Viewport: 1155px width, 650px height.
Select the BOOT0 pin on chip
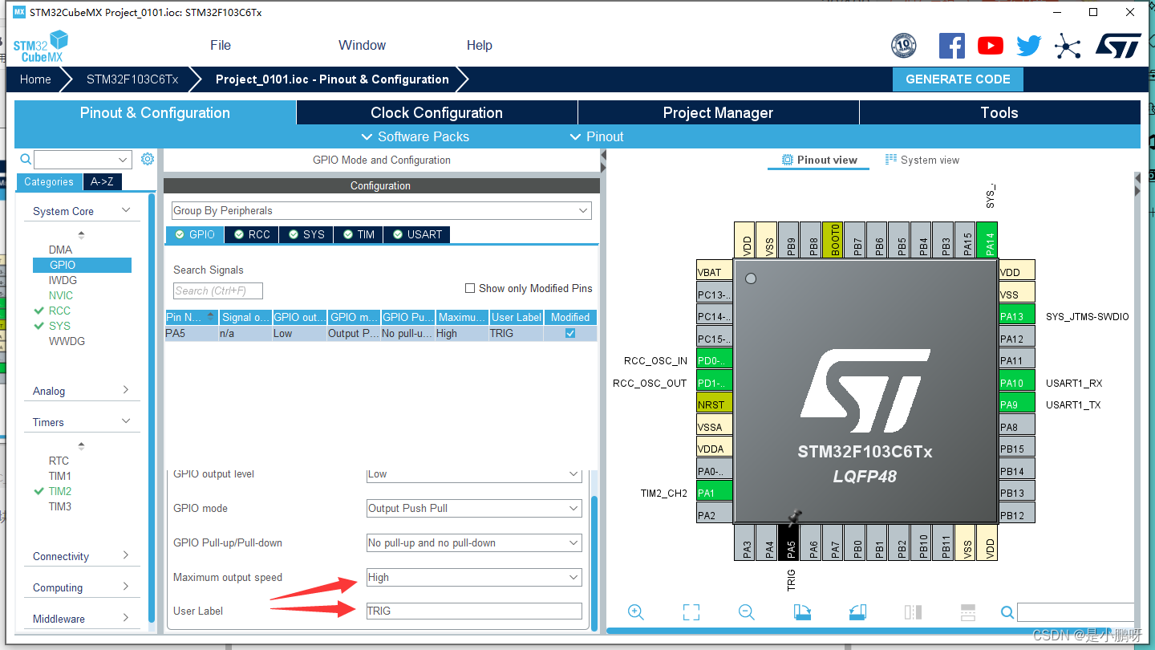click(834, 240)
